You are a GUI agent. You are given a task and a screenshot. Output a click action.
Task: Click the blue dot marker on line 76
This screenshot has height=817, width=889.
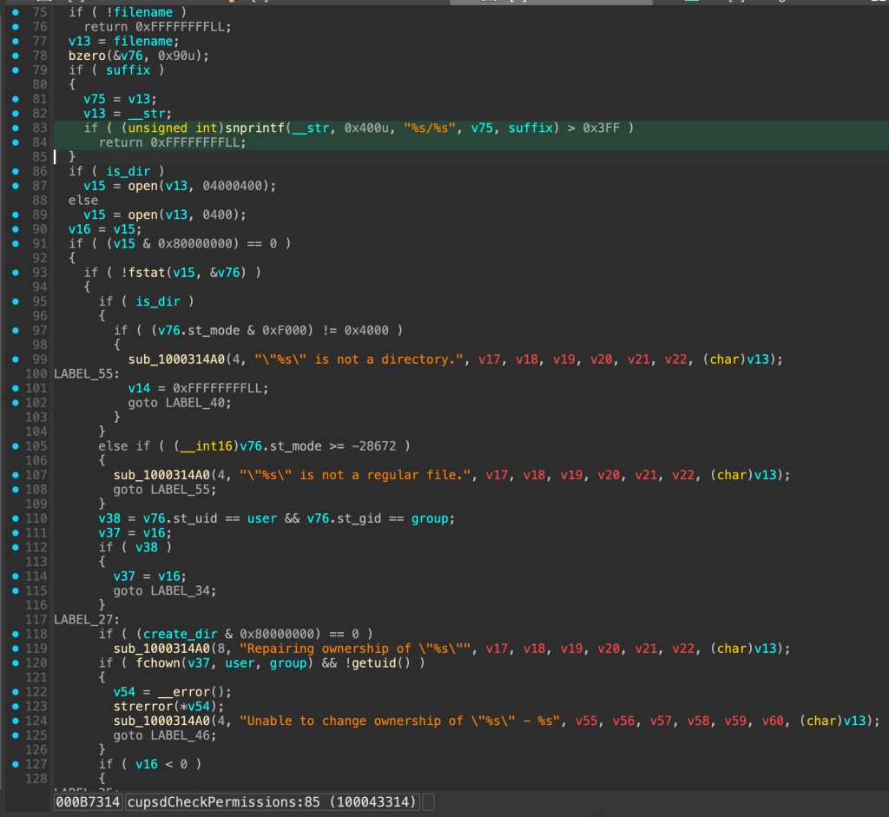point(16,27)
